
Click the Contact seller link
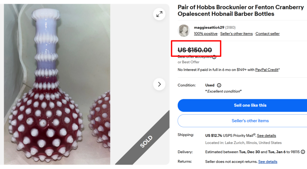coord(267,34)
